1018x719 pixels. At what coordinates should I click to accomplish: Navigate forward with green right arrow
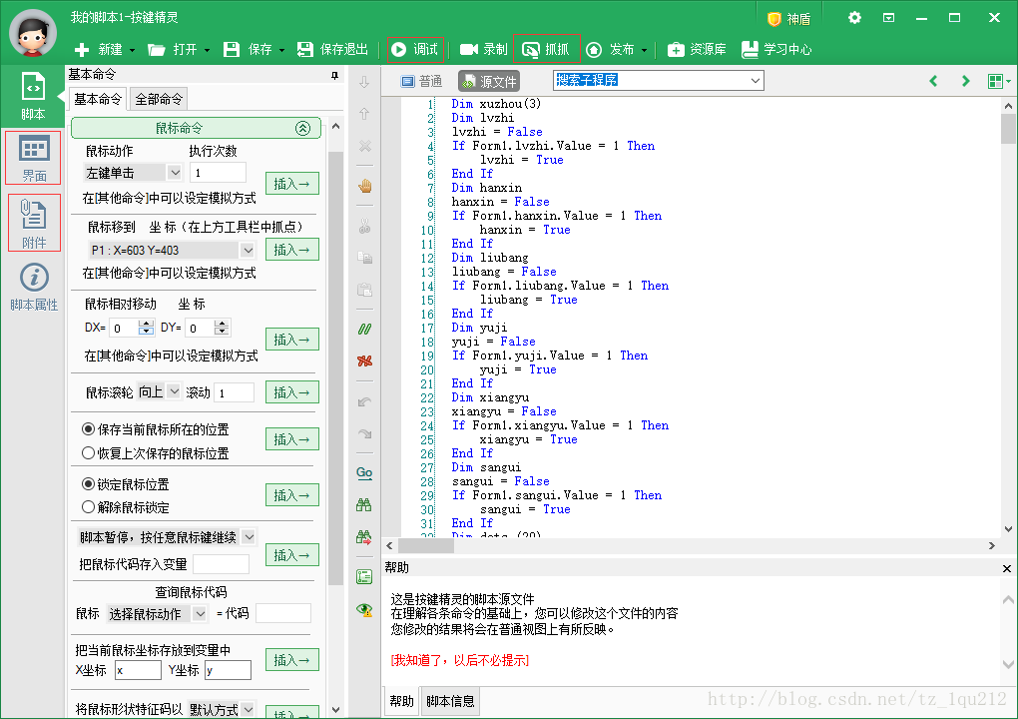point(965,81)
